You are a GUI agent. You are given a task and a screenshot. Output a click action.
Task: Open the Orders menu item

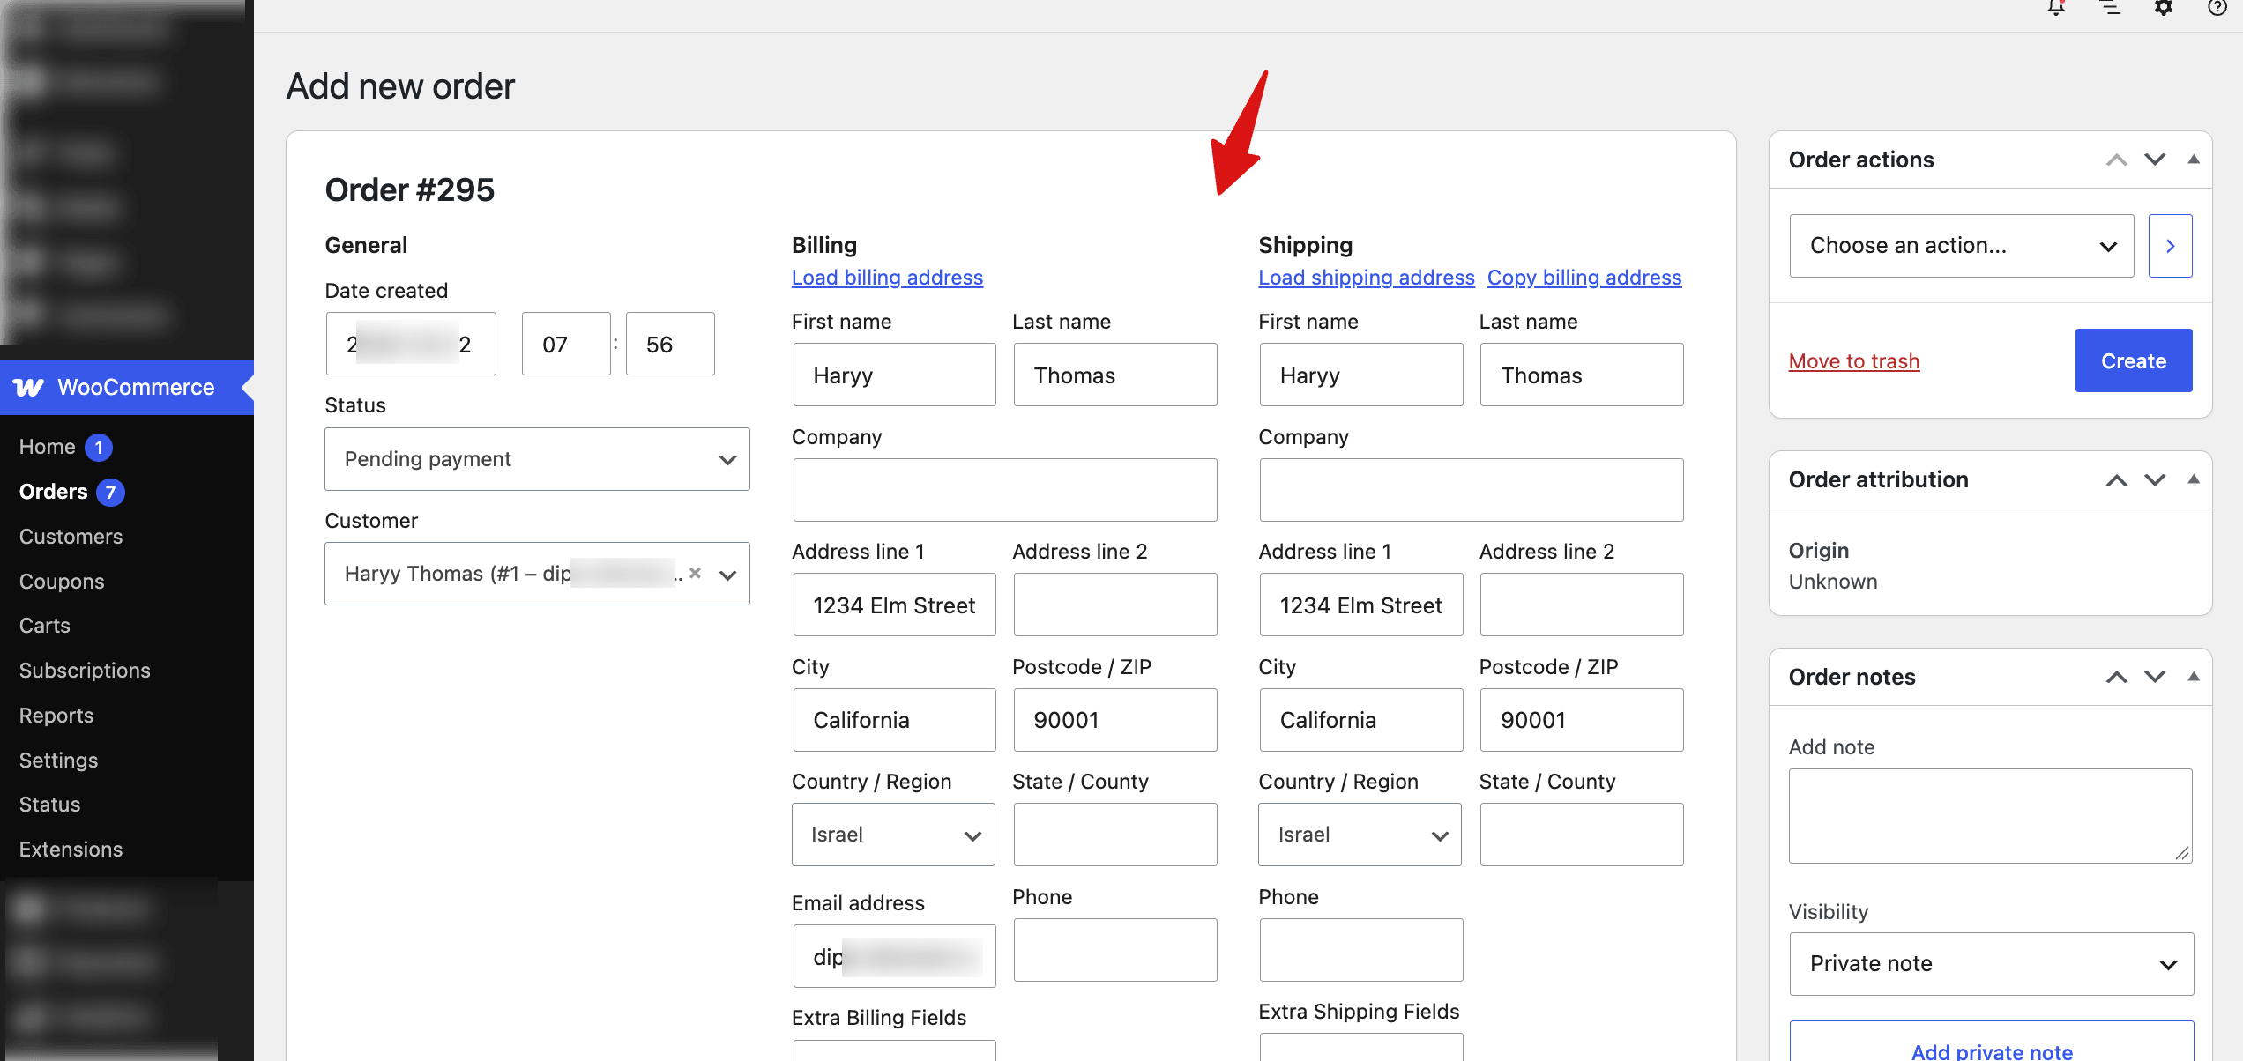coord(53,492)
